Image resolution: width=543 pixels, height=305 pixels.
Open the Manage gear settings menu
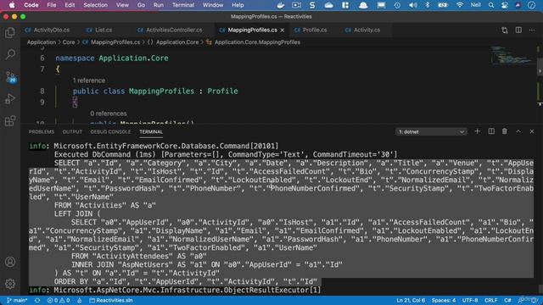click(10, 284)
